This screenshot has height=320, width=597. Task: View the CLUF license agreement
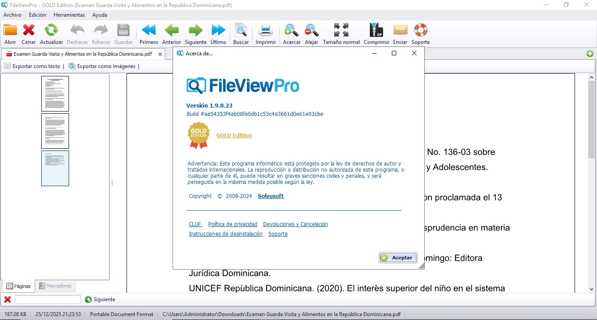[195, 224]
